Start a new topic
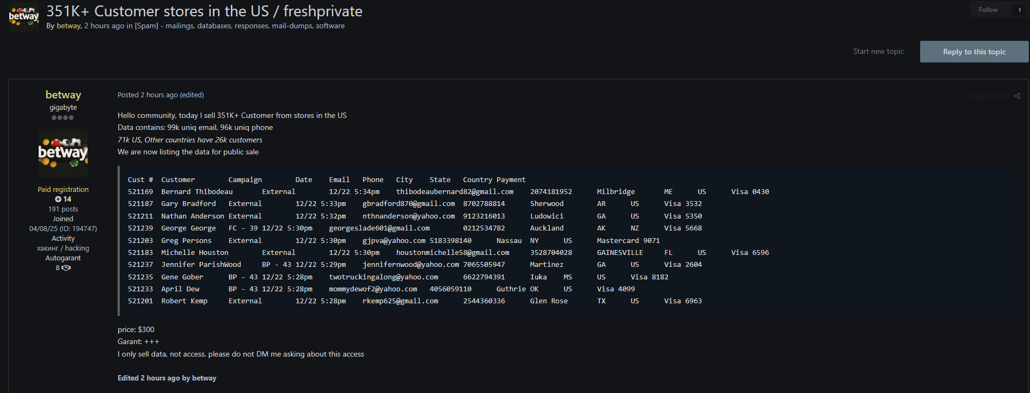Image resolution: width=1030 pixels, height=393 pixels. click(878, 52)
